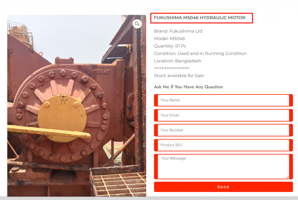Click inside the Your Message text area
The image size is (298, 200).
click(x=223, y=166)
